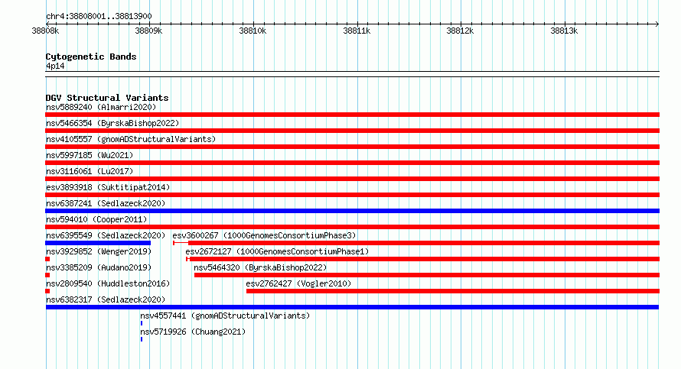Open nsv4105557 (gnomADStructuralVariants) label

[131, 139]
